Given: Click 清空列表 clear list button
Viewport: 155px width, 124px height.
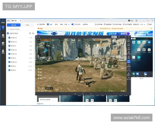Looking at the screenshot, I should (x=41, y=24).
